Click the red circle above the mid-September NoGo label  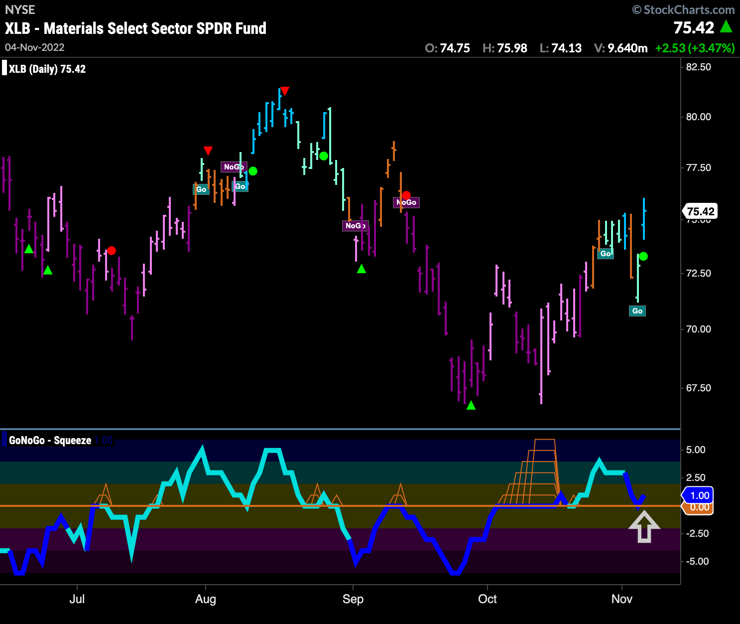406,195
